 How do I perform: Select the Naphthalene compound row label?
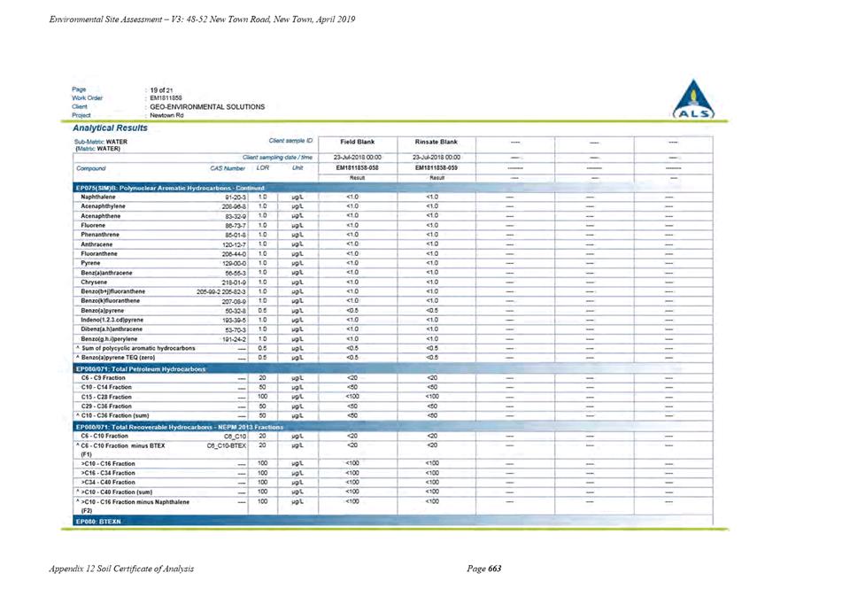click(98, 197)
